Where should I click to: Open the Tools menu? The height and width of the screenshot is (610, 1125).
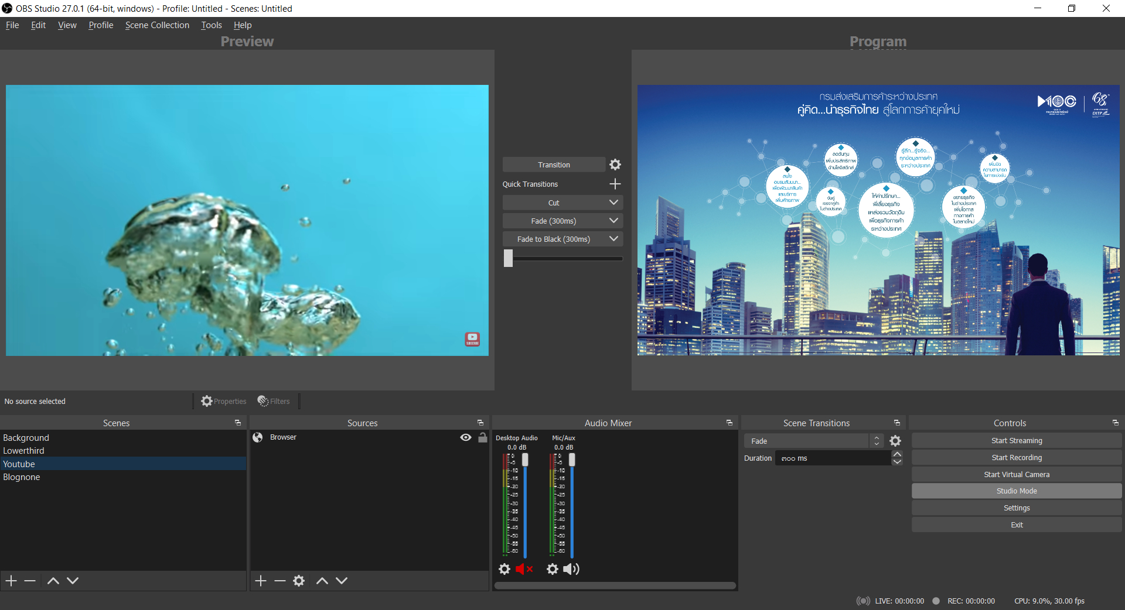pyautogui.click(x=212, y=25)
